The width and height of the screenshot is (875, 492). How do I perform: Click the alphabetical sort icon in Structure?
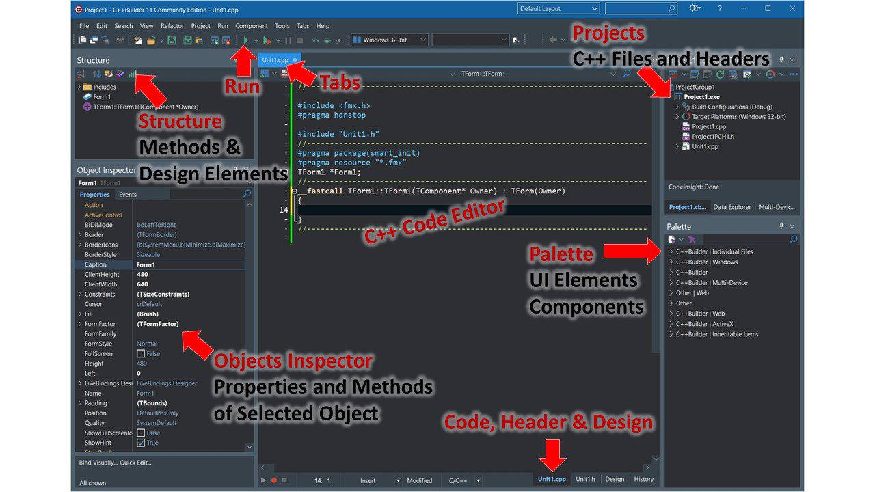coord(82,74)
